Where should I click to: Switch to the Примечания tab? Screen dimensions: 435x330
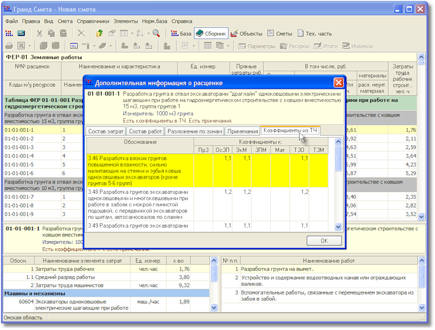[x=243, y=131]
